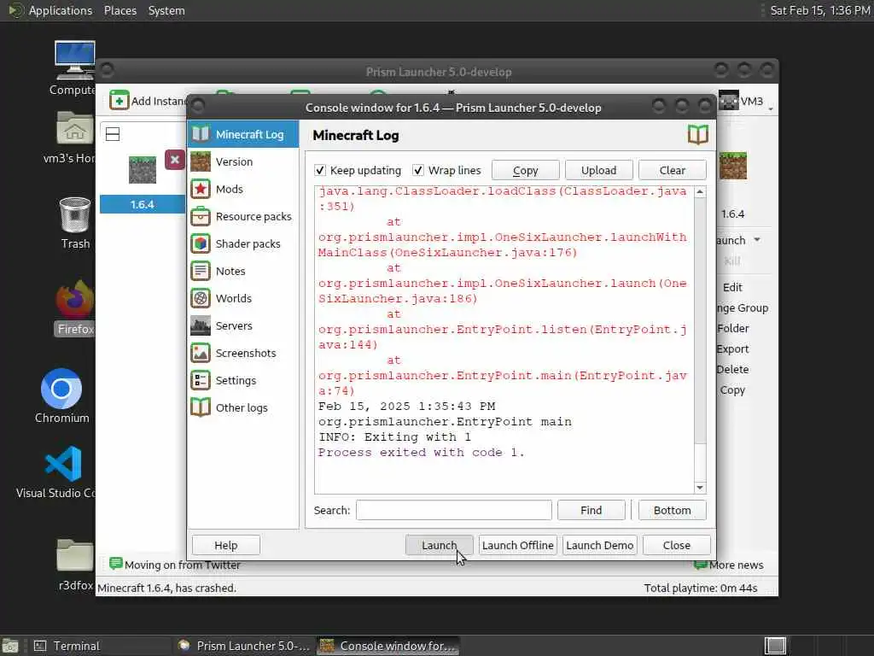Click Copy in Prism Launcher side panel

click(x=732, y=389)
